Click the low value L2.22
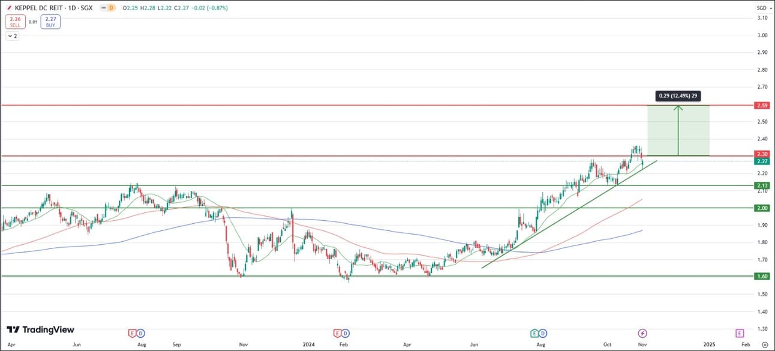The image size is (775, 351). click(x=166, y=8)
